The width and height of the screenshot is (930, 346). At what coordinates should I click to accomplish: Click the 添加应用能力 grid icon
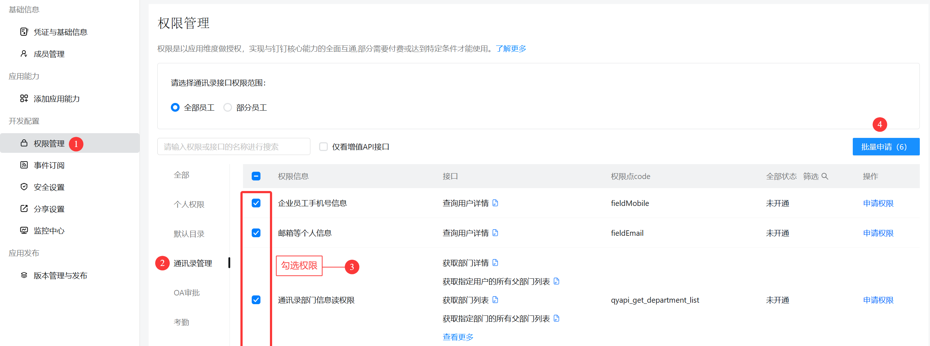pos(24,99)
